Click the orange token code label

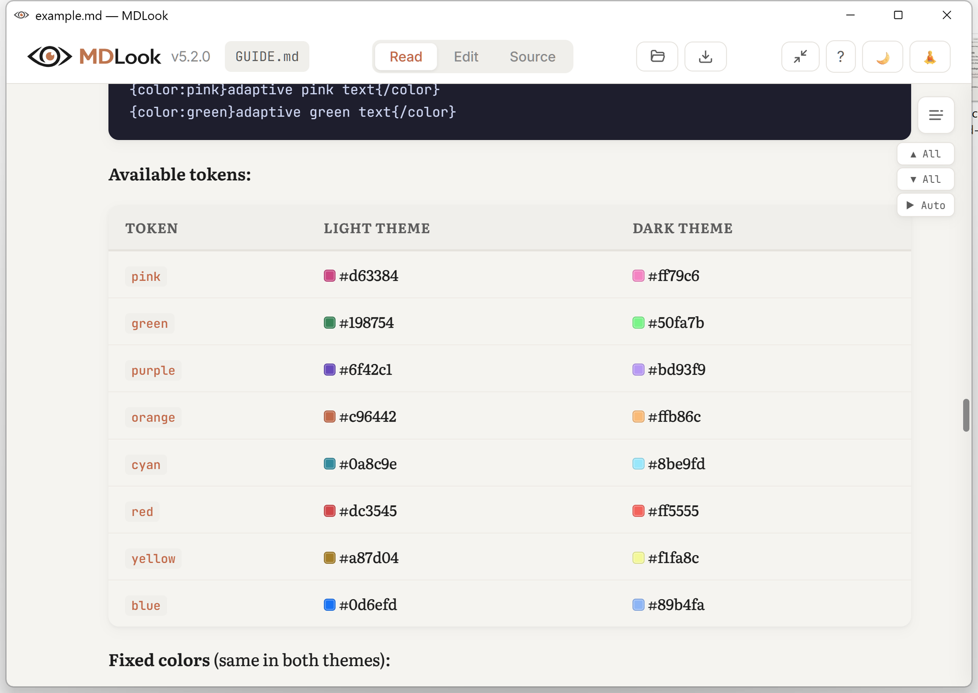(x=153, y=417)
